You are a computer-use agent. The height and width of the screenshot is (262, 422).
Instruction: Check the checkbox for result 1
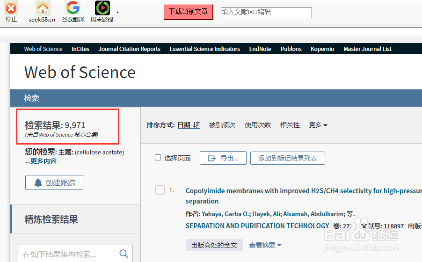pyautogui.click(x=160, y=190)
